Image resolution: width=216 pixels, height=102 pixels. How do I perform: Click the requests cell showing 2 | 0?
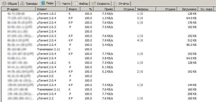[x=140, y=72]
